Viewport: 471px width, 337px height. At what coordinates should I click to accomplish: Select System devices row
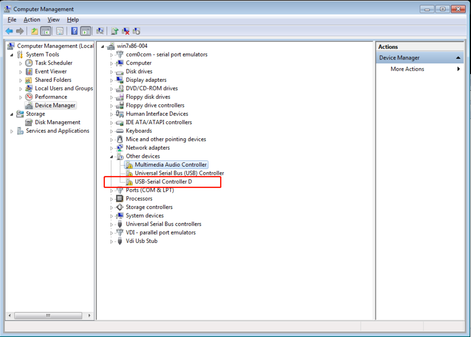coord(144,216)
